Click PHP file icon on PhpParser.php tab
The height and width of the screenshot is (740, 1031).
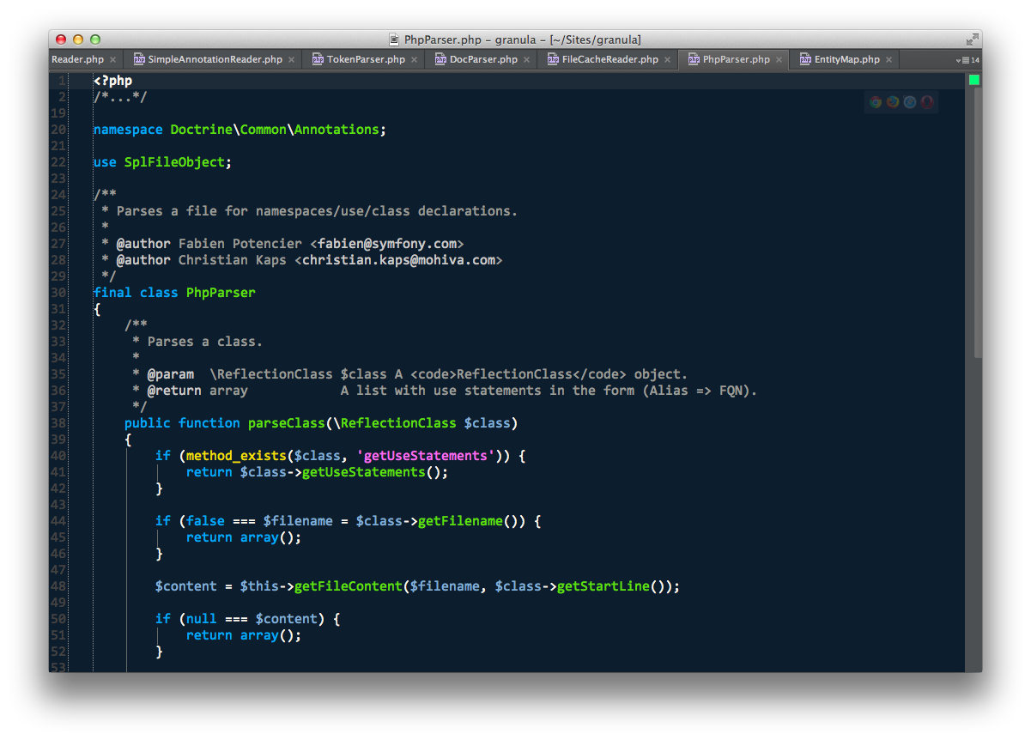point(694,59)
